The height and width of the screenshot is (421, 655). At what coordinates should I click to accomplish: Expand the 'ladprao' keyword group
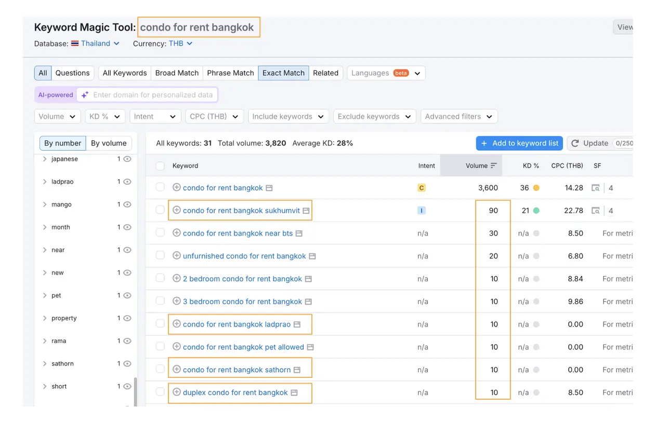click(45, 182)
